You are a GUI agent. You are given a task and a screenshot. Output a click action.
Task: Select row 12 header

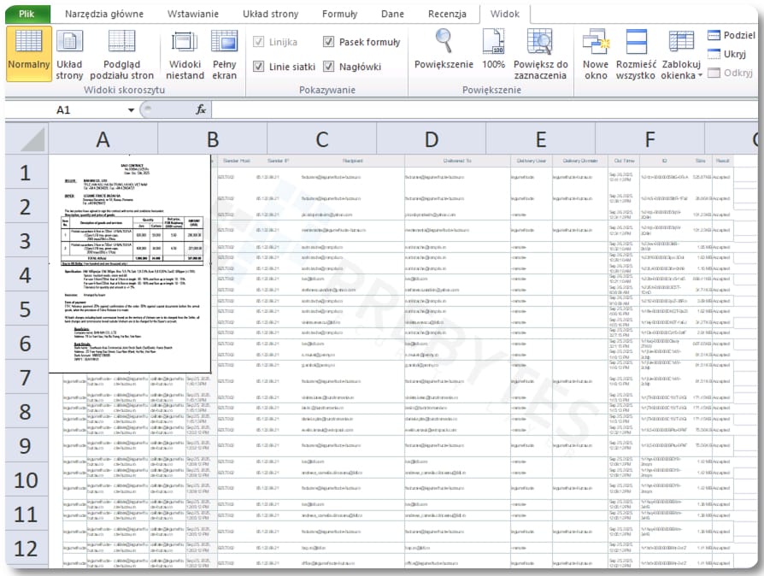tap(26, 548)
